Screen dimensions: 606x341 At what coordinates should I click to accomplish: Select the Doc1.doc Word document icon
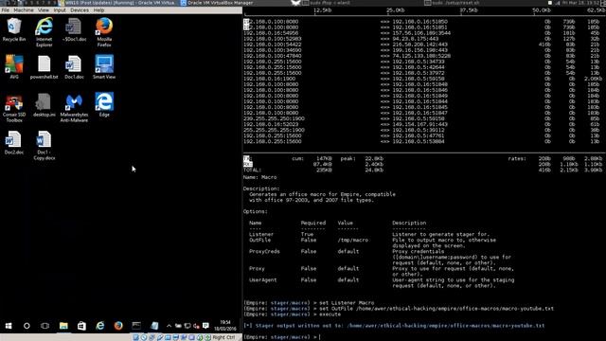pyautogui.click(x=74, y=67)
